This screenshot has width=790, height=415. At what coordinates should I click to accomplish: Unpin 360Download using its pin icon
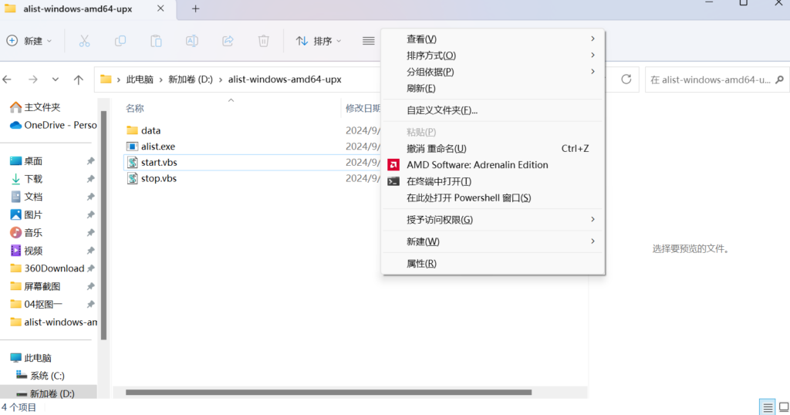[91, 268]
